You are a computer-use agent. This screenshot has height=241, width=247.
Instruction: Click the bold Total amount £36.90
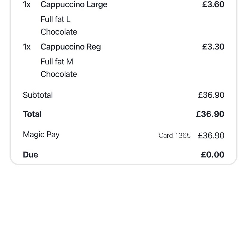point(210,114)
